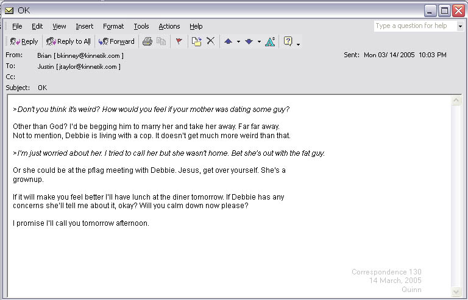The width and height of the screenshot is (468, 300).
Task: Open the Actions menu
Action: (169, 26)
